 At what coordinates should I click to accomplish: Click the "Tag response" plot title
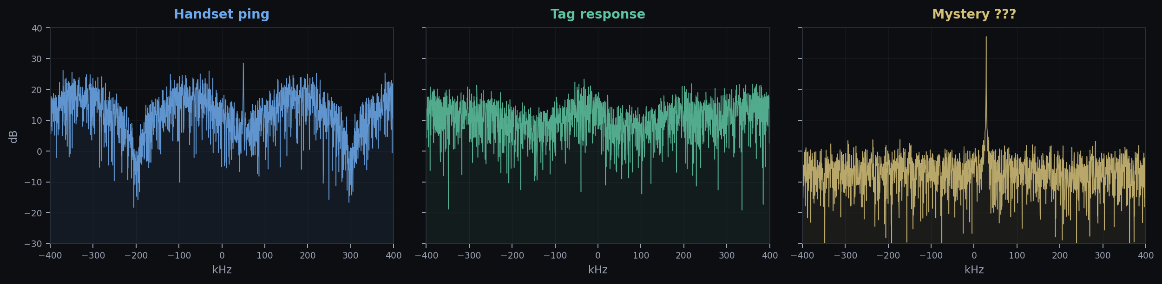tap(597, 14)
